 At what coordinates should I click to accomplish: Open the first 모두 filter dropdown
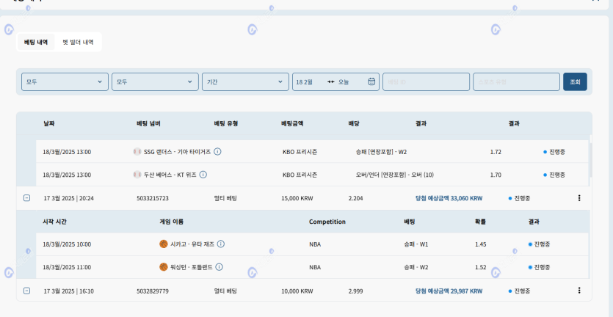click(x=65, y=82)
